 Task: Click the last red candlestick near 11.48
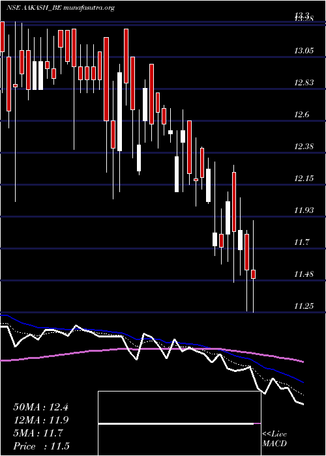coord(254,274)
